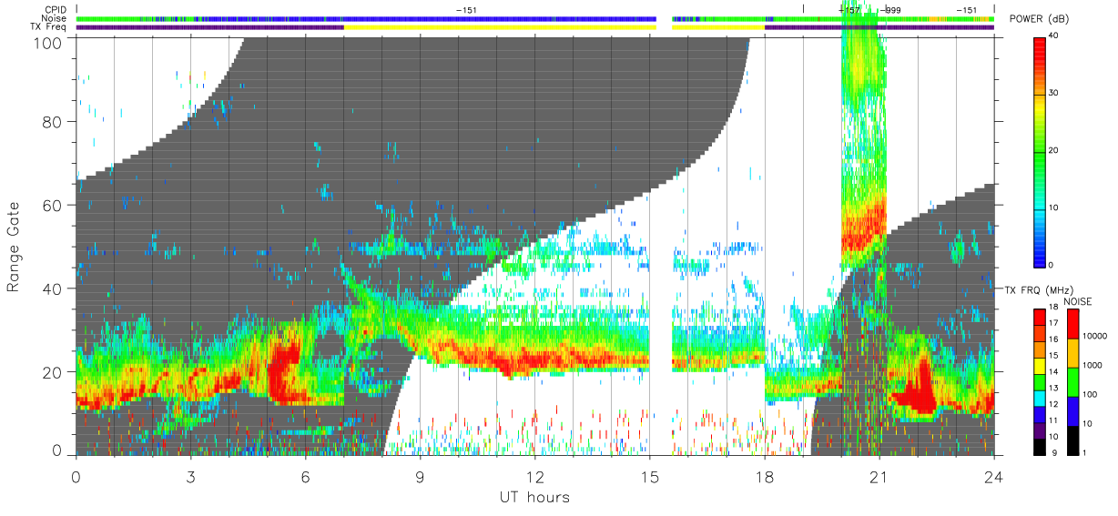Viewport: 1118px width, 516px height.
Task: Click the noise scale value '1000'
Action: point(1092,365)
